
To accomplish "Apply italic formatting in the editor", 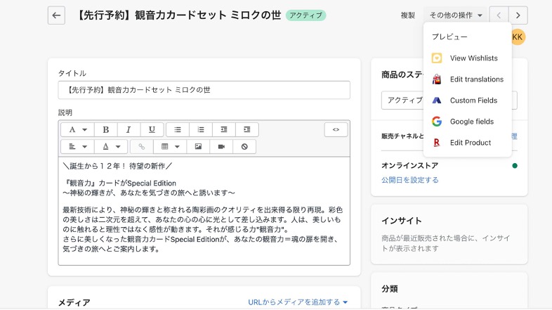I will pyautogui.click(x=129, y=129).
